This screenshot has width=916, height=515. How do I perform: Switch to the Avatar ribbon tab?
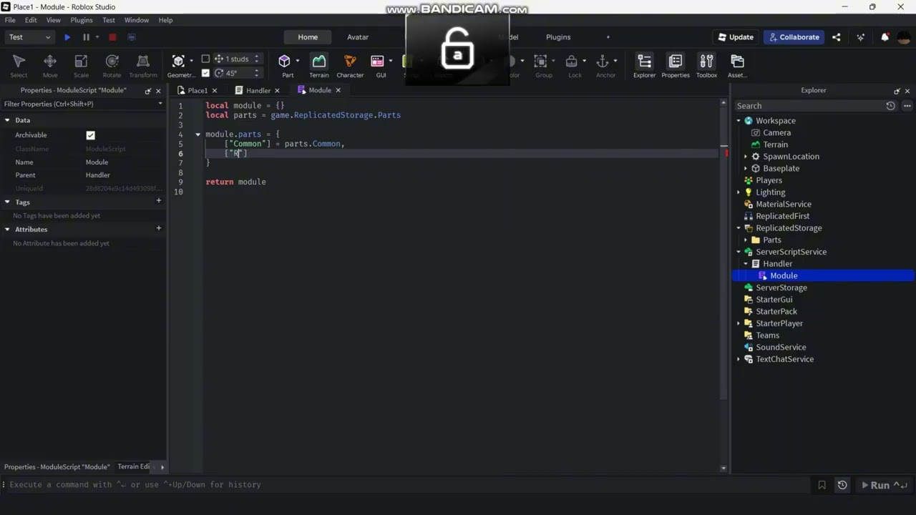click(358, 37)
